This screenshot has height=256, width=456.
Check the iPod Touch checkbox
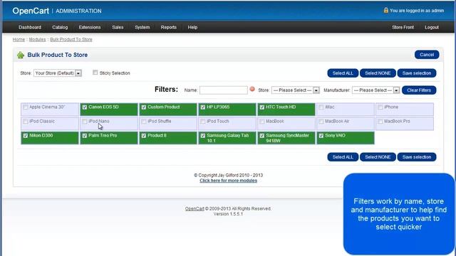point(203,122)
